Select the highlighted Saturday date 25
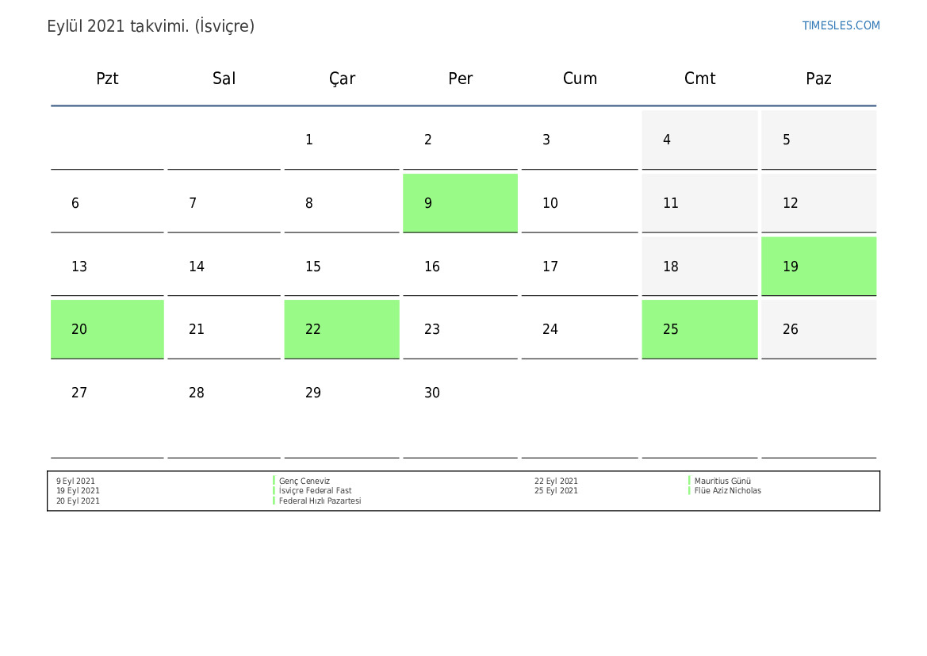 699,329
